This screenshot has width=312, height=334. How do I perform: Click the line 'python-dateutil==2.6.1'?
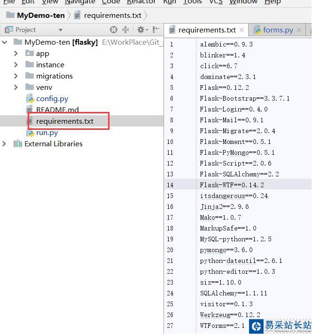[241, 261]
